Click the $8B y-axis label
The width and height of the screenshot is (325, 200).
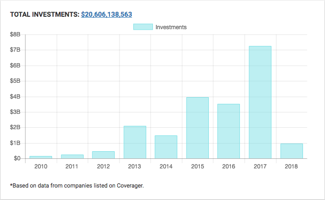pyautogui.click(x=15, y=34)
